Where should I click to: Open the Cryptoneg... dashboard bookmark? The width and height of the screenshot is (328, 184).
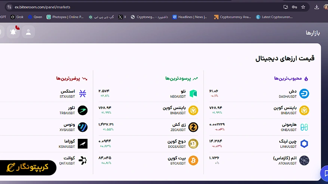click(149, 17)
